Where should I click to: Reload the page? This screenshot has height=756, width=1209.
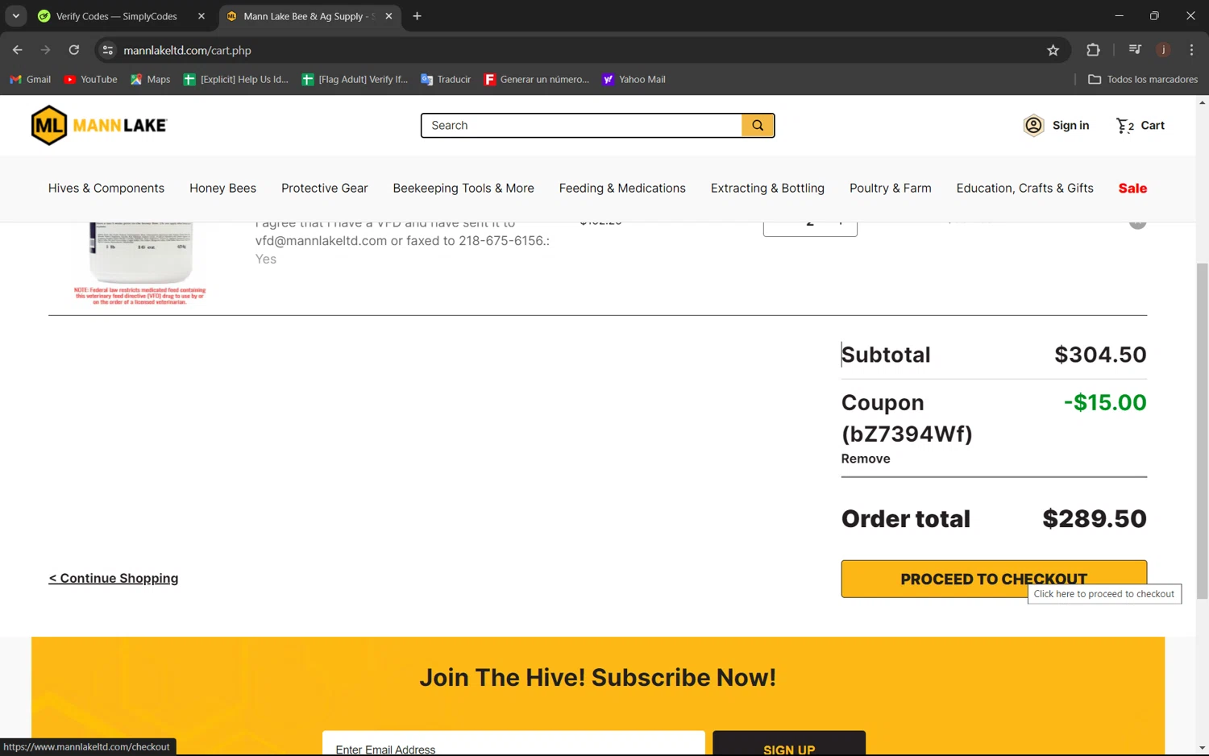(74, 50)
